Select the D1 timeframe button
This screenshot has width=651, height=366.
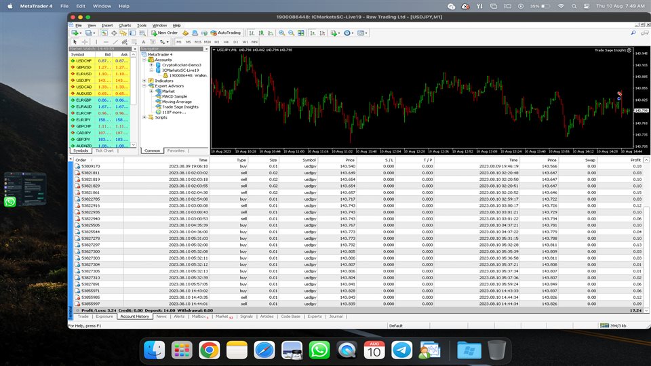(235, 42)
